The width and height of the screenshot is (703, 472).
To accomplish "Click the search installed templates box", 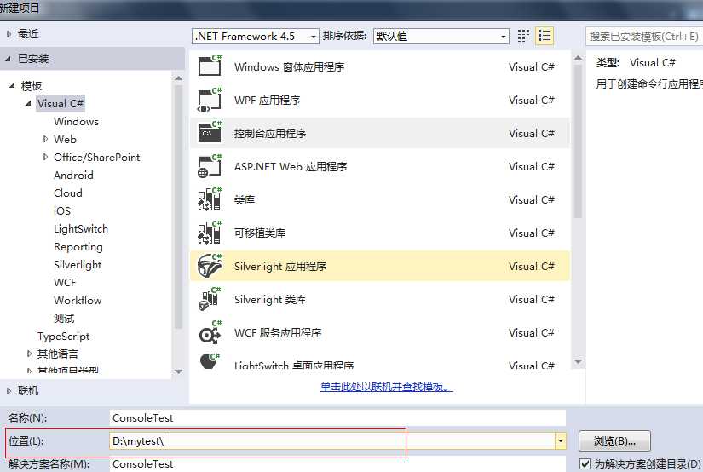I will point(644,37).
